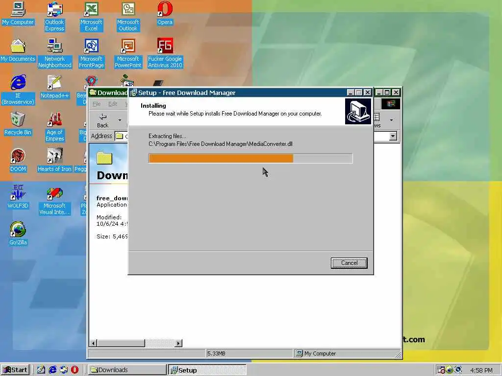
Task: Select the Hearts of Iron shortcut
Action: 55,161
